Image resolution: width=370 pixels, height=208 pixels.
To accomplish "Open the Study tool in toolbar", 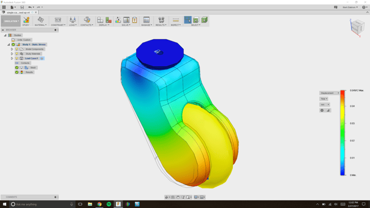I will (x=26, y=20).
